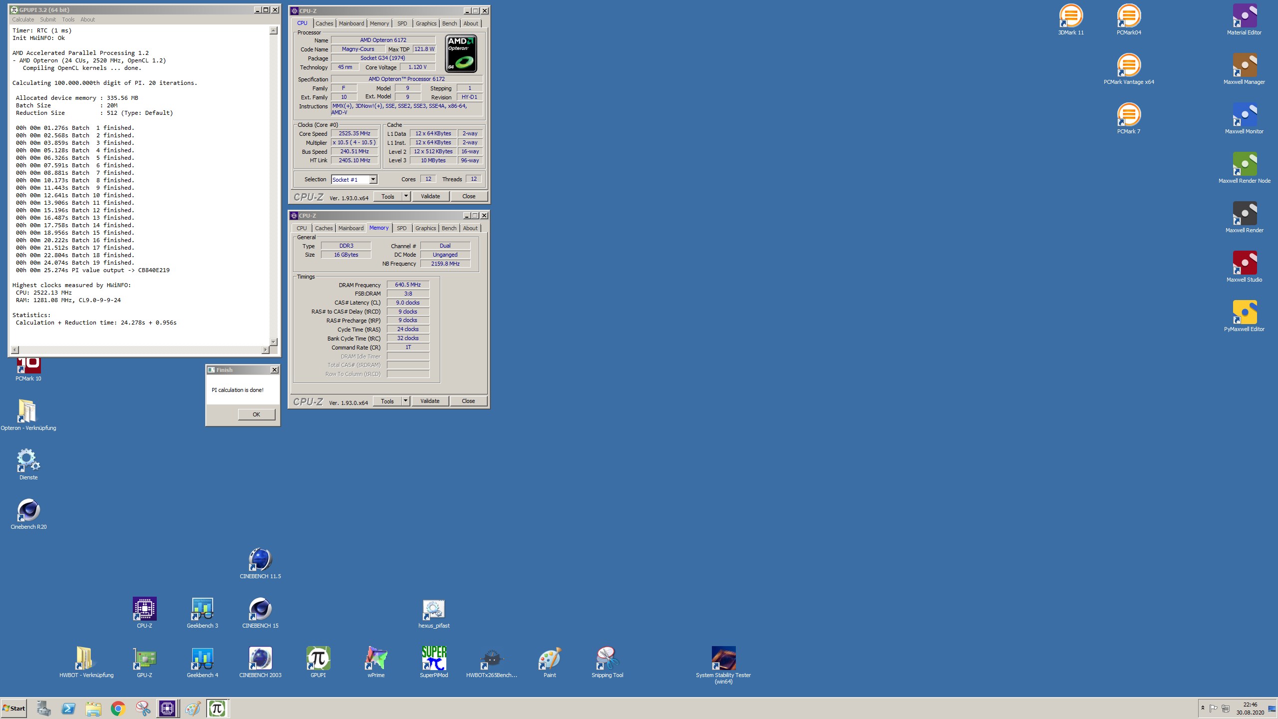
Task: Open the Paint desktop shortcut
Action: coord(550,662)
